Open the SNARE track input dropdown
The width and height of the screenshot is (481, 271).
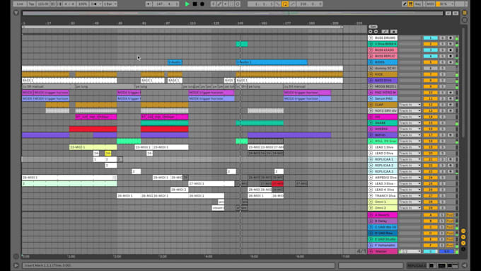(410, 122)
